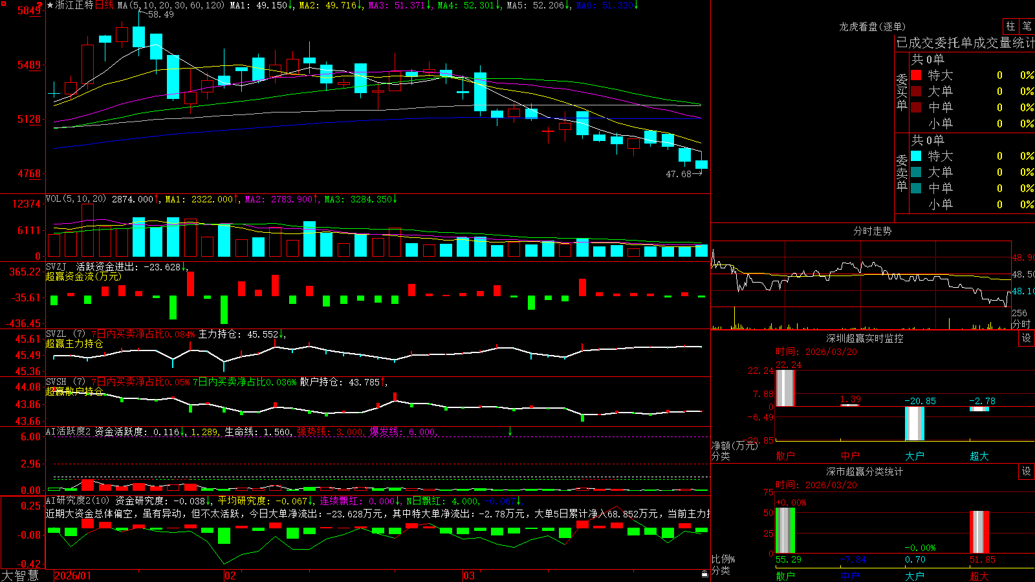The width and height of the screenshot is (1035, 582).
Task: Click the -20.85 大户 bar in 实时监控
Action: [x=914, y=424]
